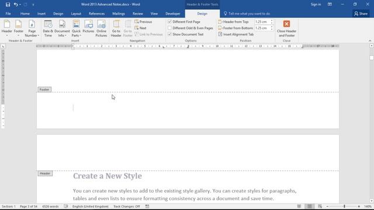Change language English (United Kingdom)
This screenshot has width=374, height=210.
point(90,206)
